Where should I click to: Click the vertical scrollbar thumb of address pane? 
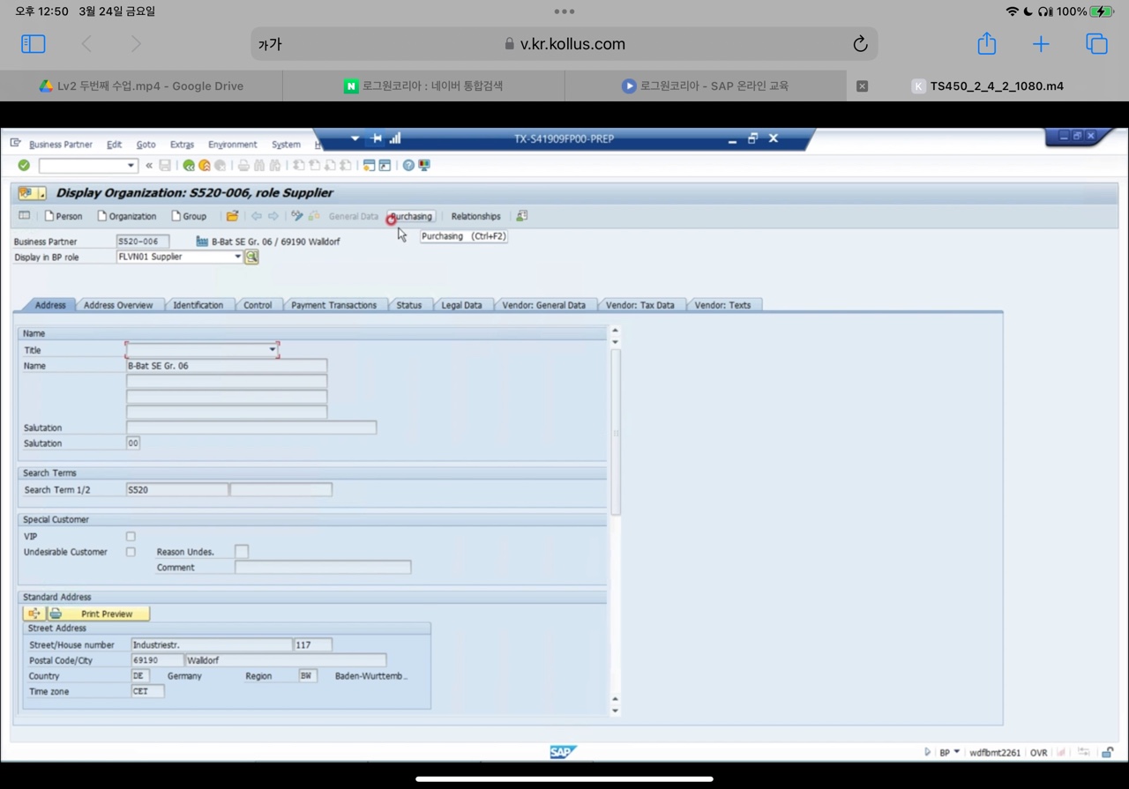(x=616, y=432)
